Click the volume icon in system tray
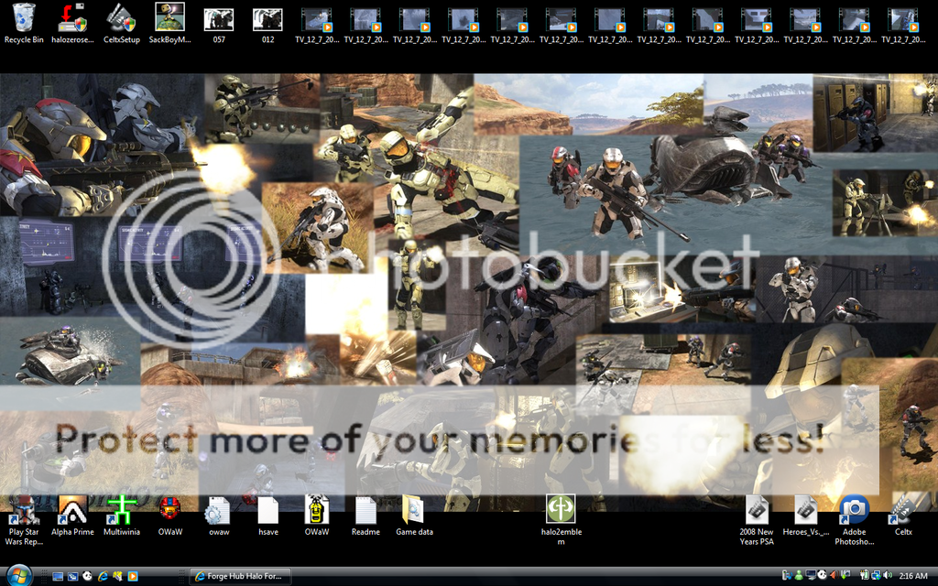938x586 pixels. (887, 576)
